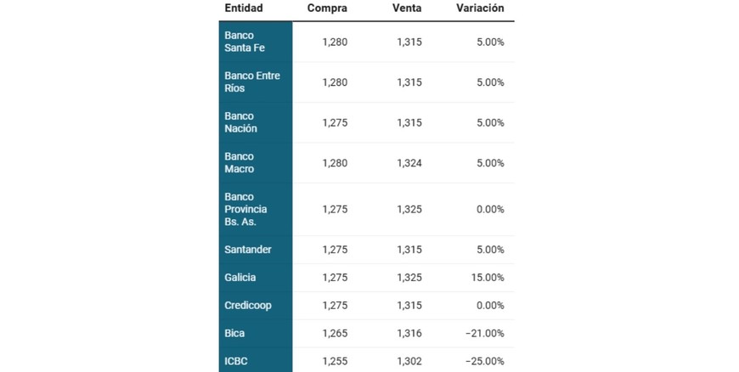
Task: Click the ICBC entity cell
Action: (x=236, y=361)
